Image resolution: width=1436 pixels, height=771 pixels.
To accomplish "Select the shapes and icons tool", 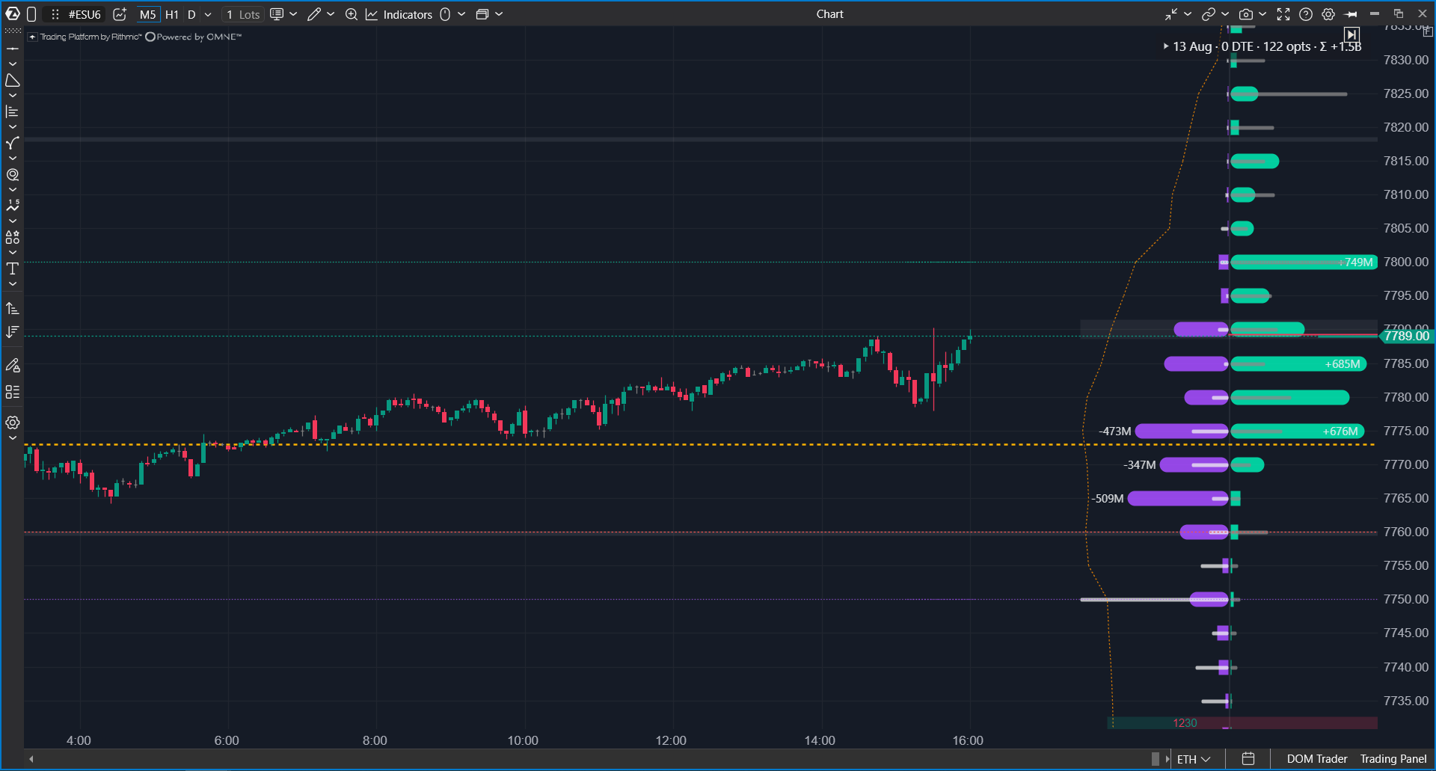I will point(13,237).
